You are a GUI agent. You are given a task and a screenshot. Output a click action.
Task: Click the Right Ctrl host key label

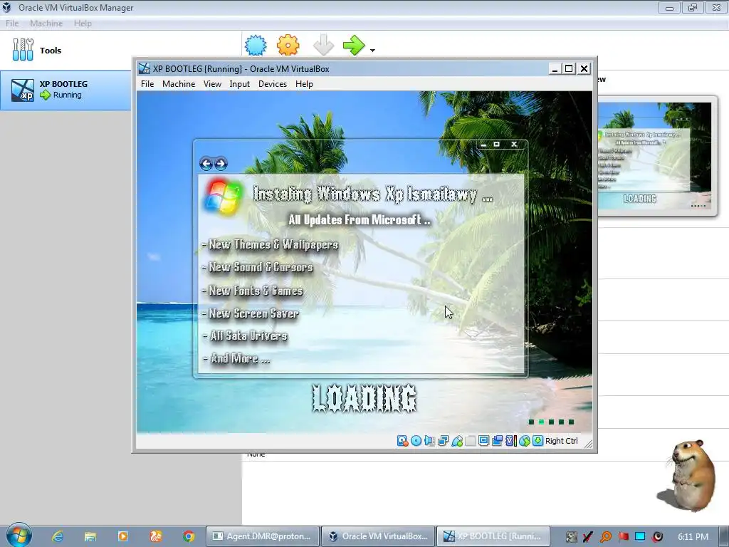click(x=561, y=440)
